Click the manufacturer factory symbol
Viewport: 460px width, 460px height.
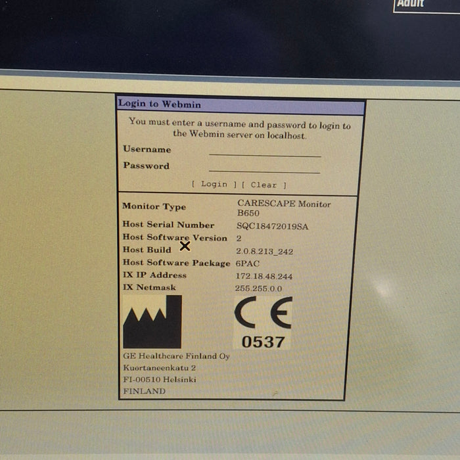tap(152, 322)
